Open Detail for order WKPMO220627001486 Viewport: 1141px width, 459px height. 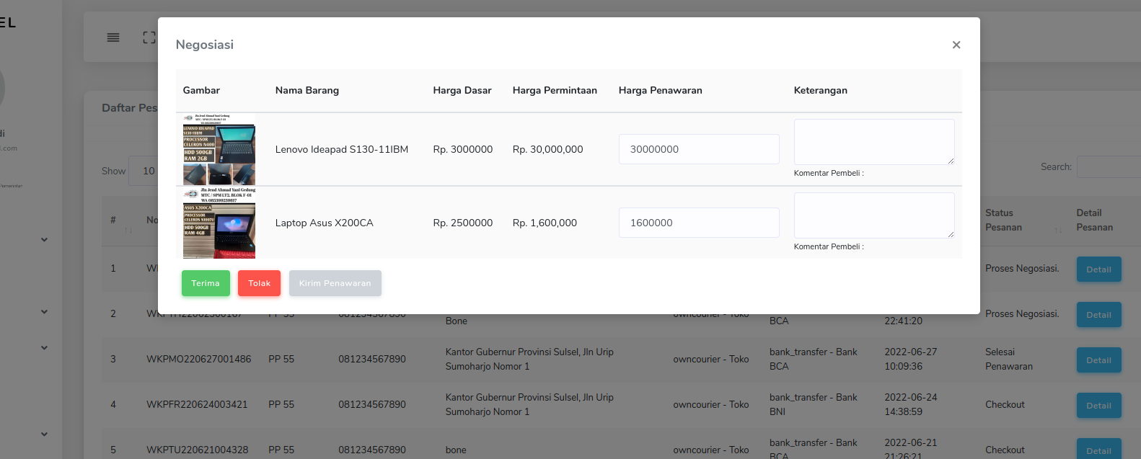(1098, 360)
